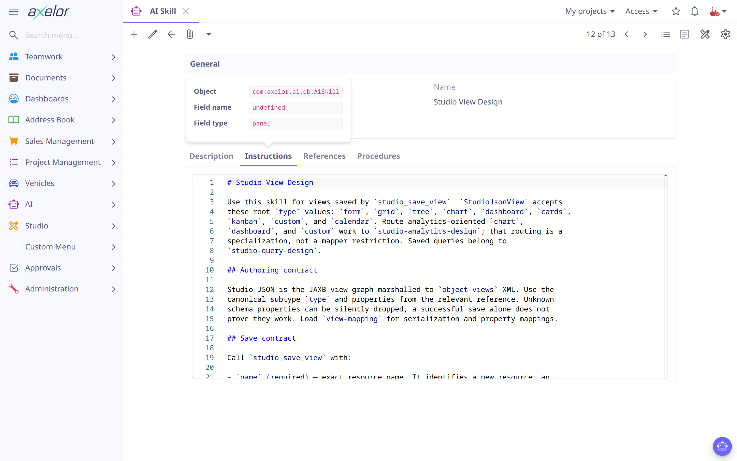Click the pencil edit icon
The image size is (737, 461).
pos(153,34)
